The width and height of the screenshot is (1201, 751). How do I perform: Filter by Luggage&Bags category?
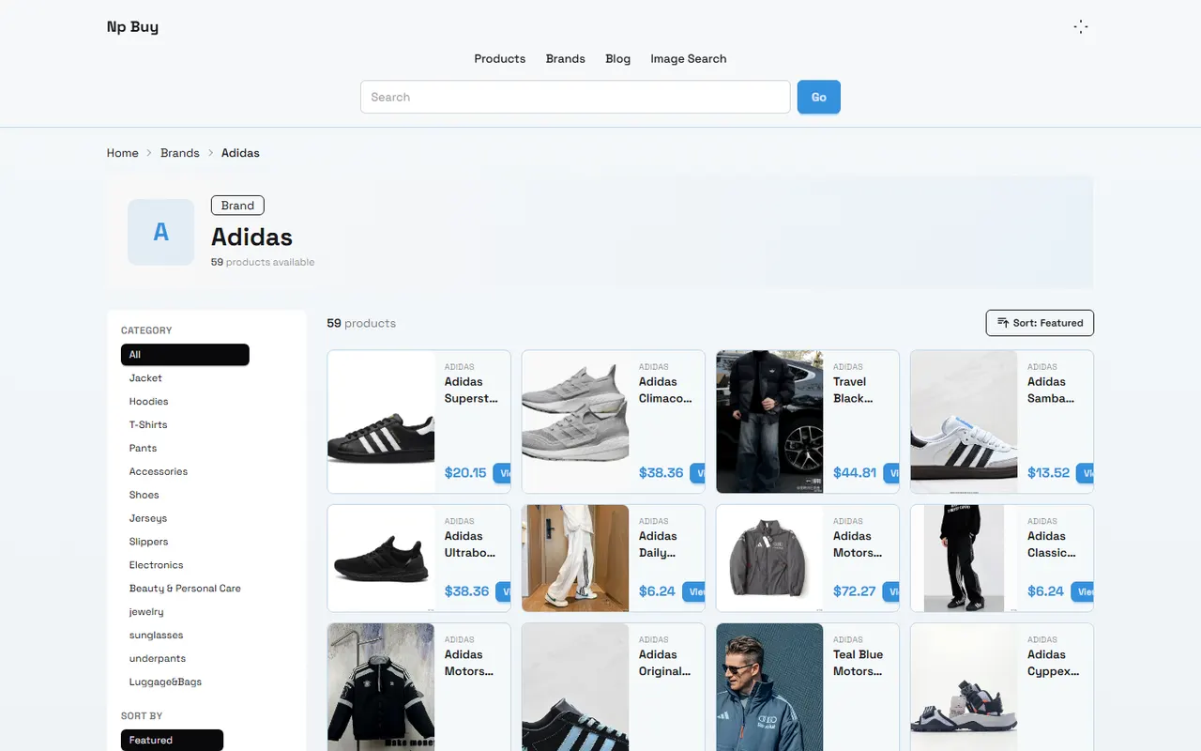pos(165,682)
